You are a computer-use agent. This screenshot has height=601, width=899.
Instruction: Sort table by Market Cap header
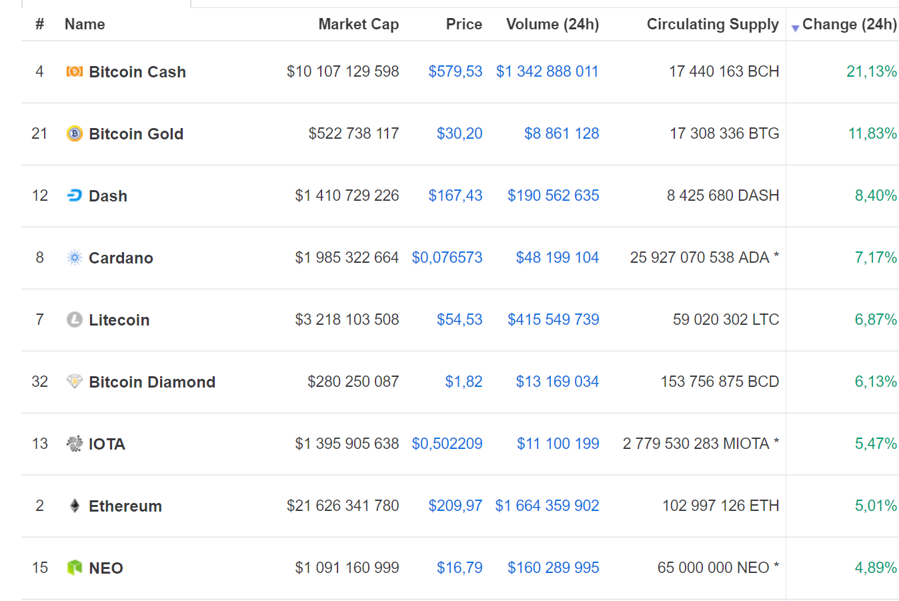click(359, 24)
